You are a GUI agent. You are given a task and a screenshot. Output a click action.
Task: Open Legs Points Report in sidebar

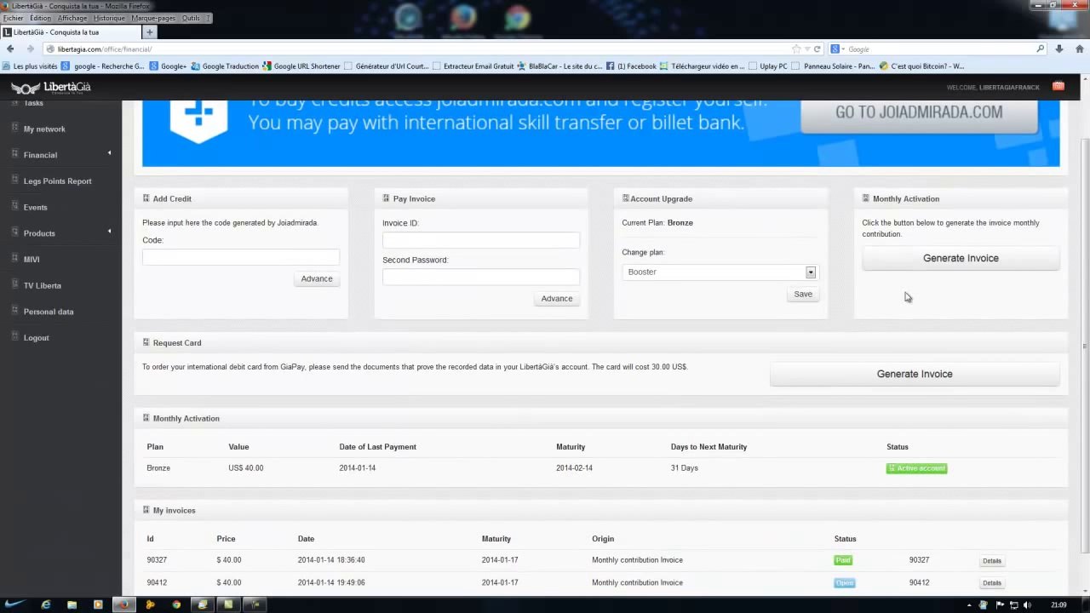tap(57, 181)
